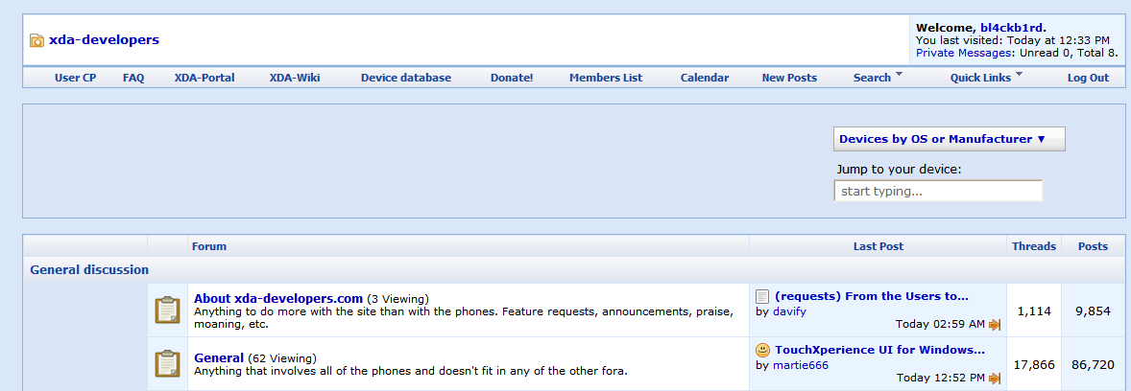Open the General forum link
Screen dimensions: 1131x391
pyautogui.click(x=219, y=357)
